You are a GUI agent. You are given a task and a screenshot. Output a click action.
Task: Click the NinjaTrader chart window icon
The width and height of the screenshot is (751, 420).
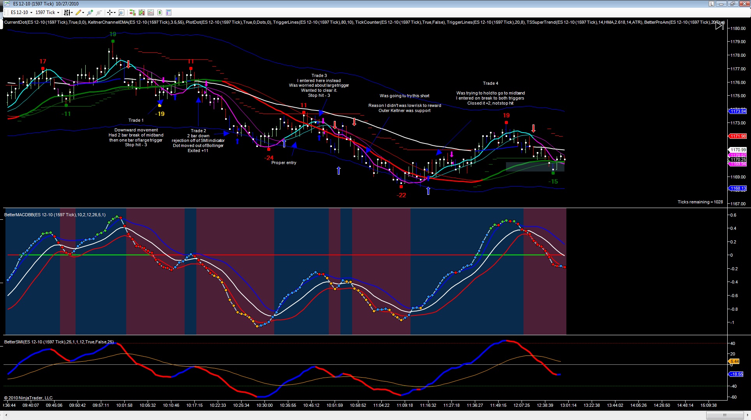tap(7, 4)
